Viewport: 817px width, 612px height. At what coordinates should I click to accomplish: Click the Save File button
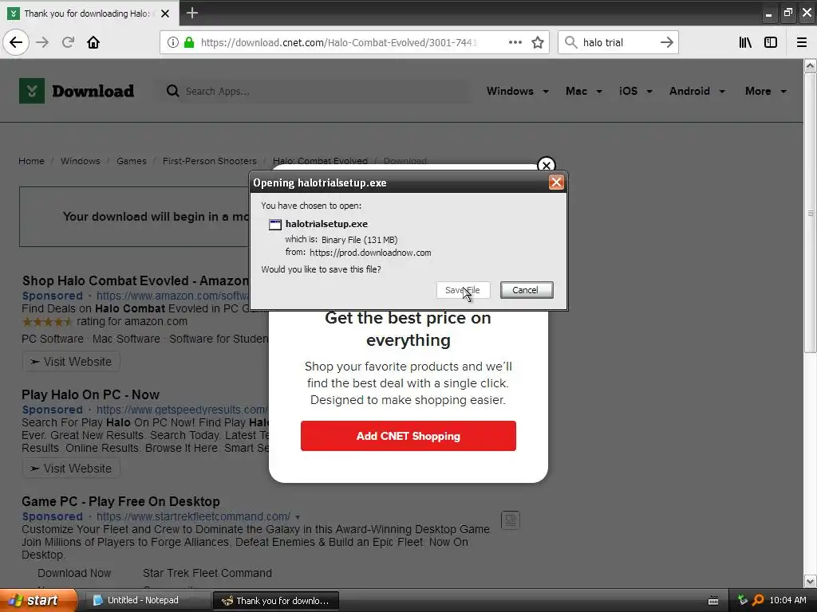click(x=464, y=290)
